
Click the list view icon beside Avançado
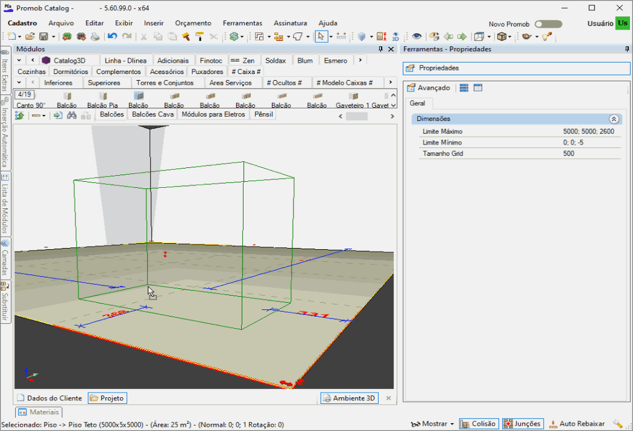coord(464,88)
